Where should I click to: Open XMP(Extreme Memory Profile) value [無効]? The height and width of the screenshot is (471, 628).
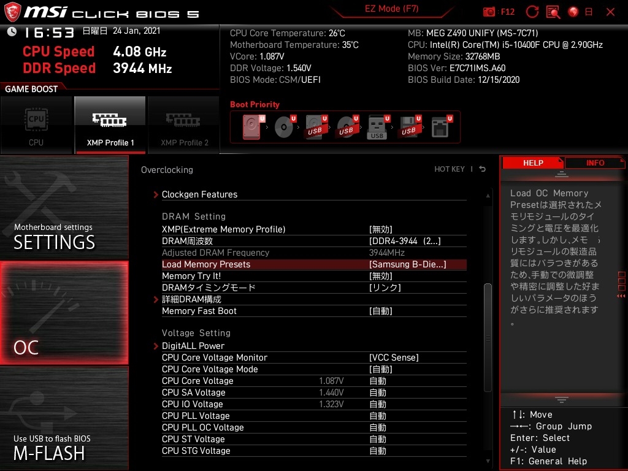(x=380, y=229)
